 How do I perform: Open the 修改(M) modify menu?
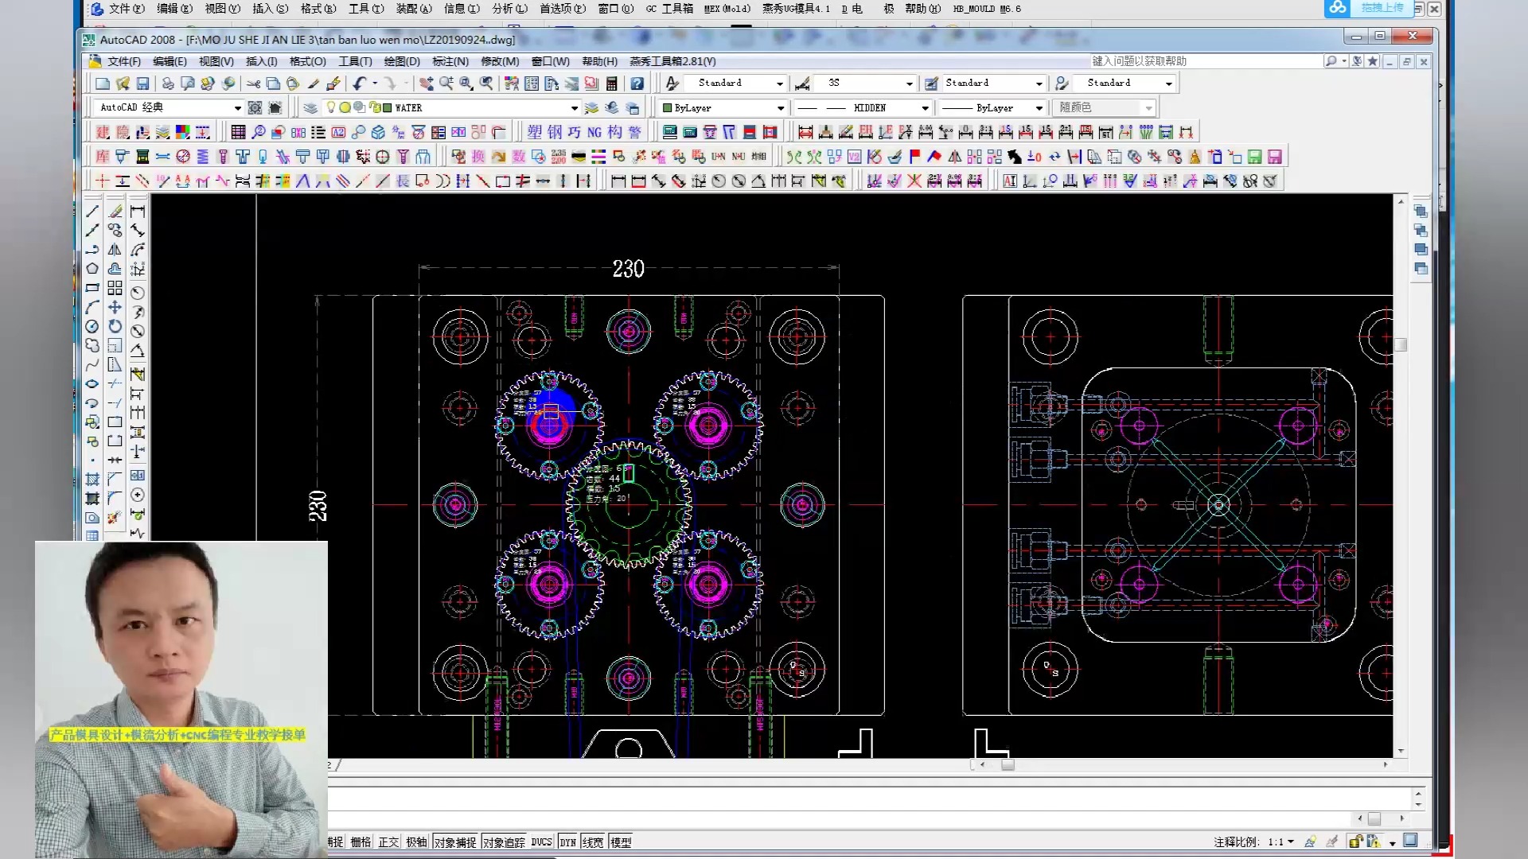point(500,61)
